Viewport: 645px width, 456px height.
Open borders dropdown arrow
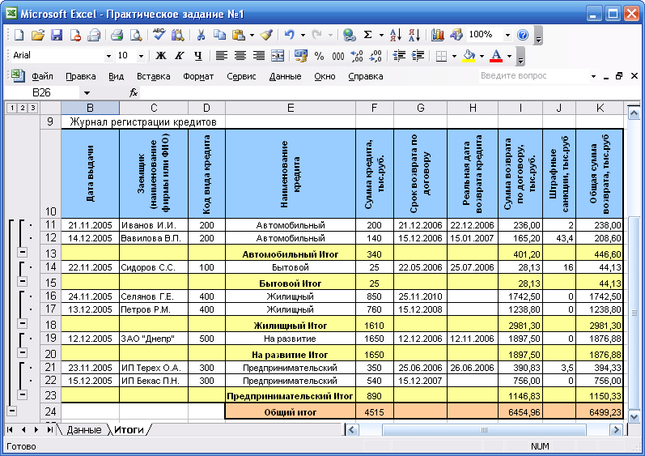pos(454,56)
